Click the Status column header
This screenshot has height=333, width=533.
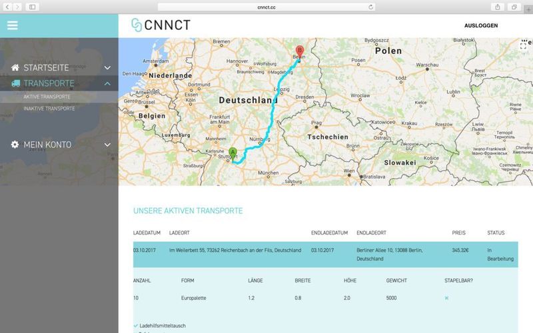(x=496, y=232)
